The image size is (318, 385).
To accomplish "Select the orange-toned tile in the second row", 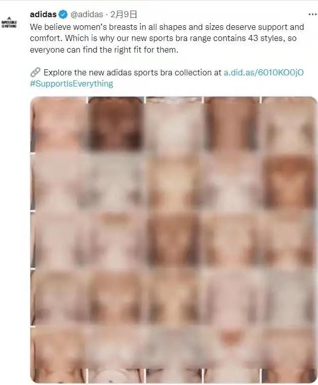I will pyautogui.click(x=289, y=182).
